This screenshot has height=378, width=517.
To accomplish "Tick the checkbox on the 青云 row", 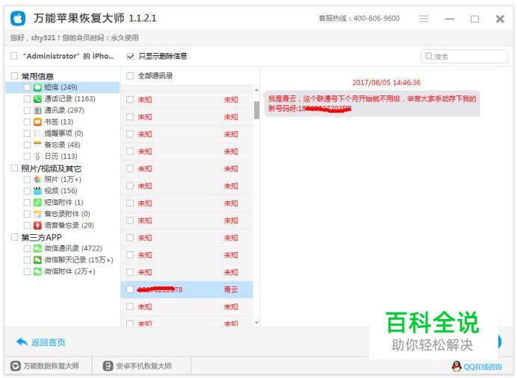I will tap(130, 289).
